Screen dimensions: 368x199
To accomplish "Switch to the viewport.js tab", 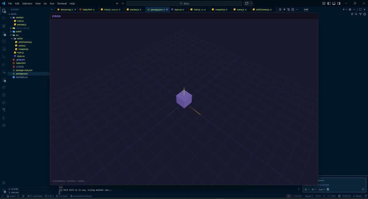I will pos(220,10).
